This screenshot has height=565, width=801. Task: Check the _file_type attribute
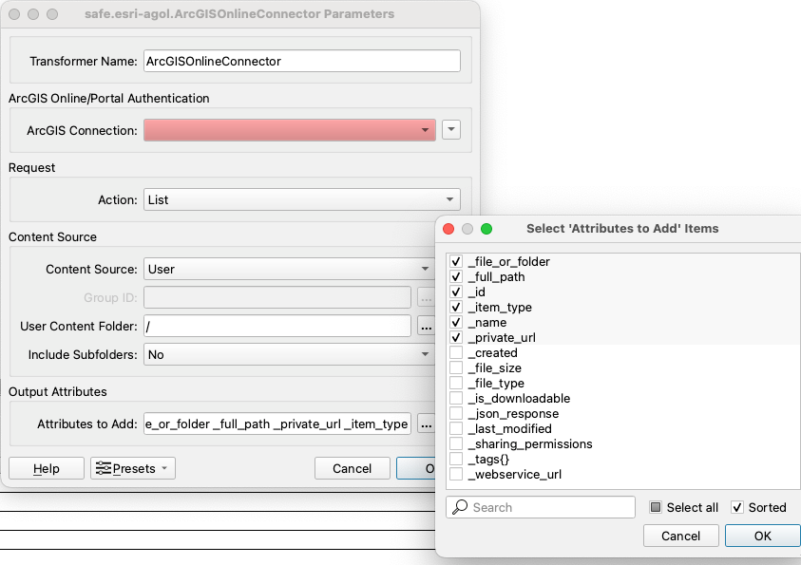(x=456, y=384)
